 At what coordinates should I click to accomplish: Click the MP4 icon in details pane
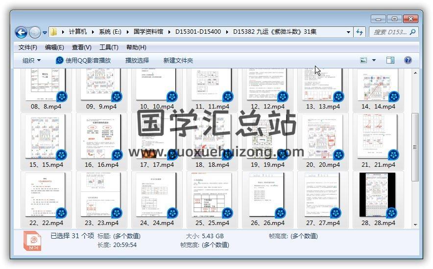(33, 241)
